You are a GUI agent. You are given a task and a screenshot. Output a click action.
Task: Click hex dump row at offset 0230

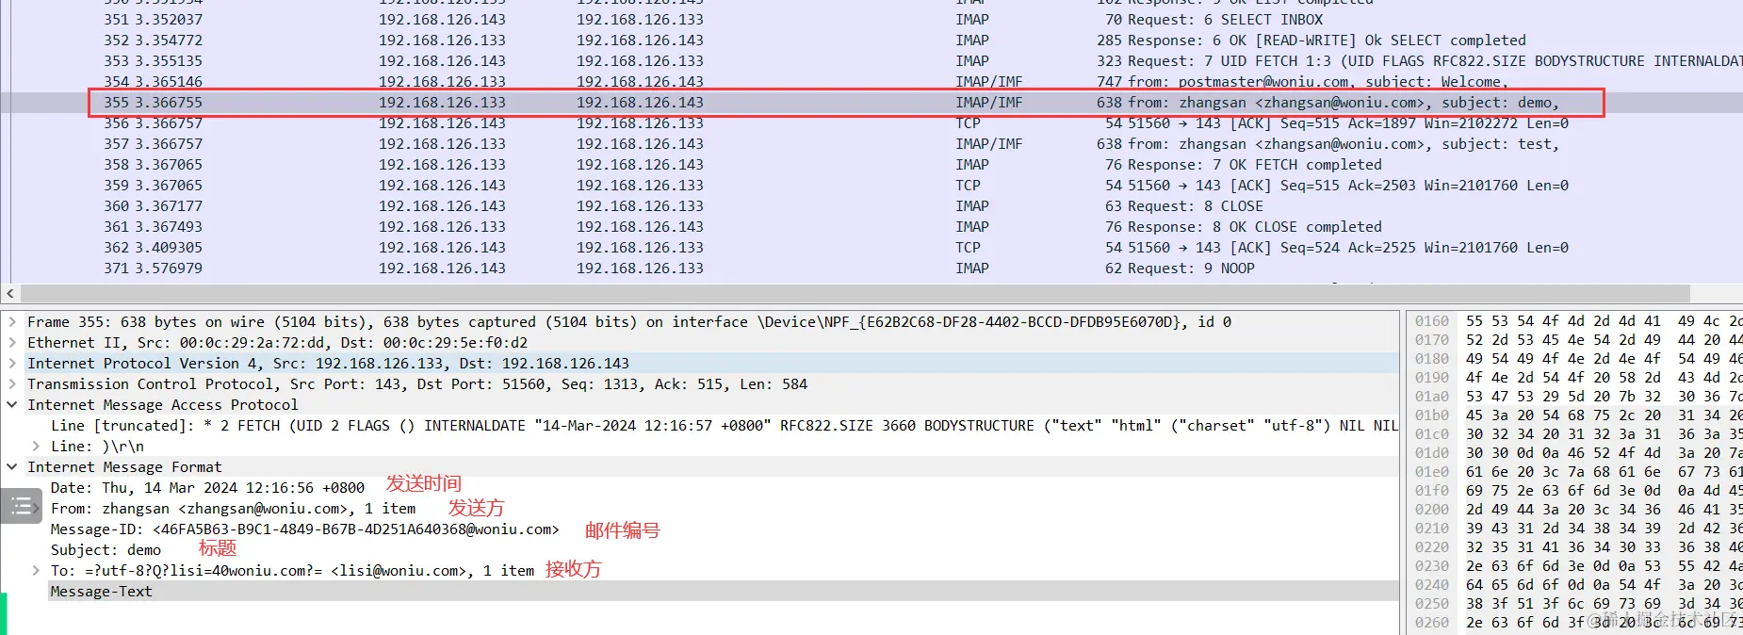click(x=1578, y=566)
